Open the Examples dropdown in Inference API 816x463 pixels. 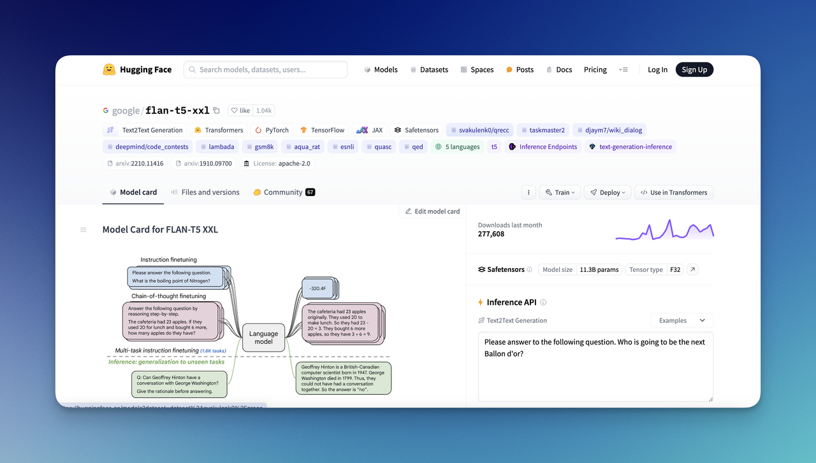[681, 320]
